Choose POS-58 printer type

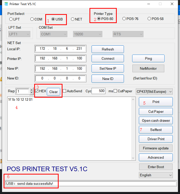coord(149,19)
